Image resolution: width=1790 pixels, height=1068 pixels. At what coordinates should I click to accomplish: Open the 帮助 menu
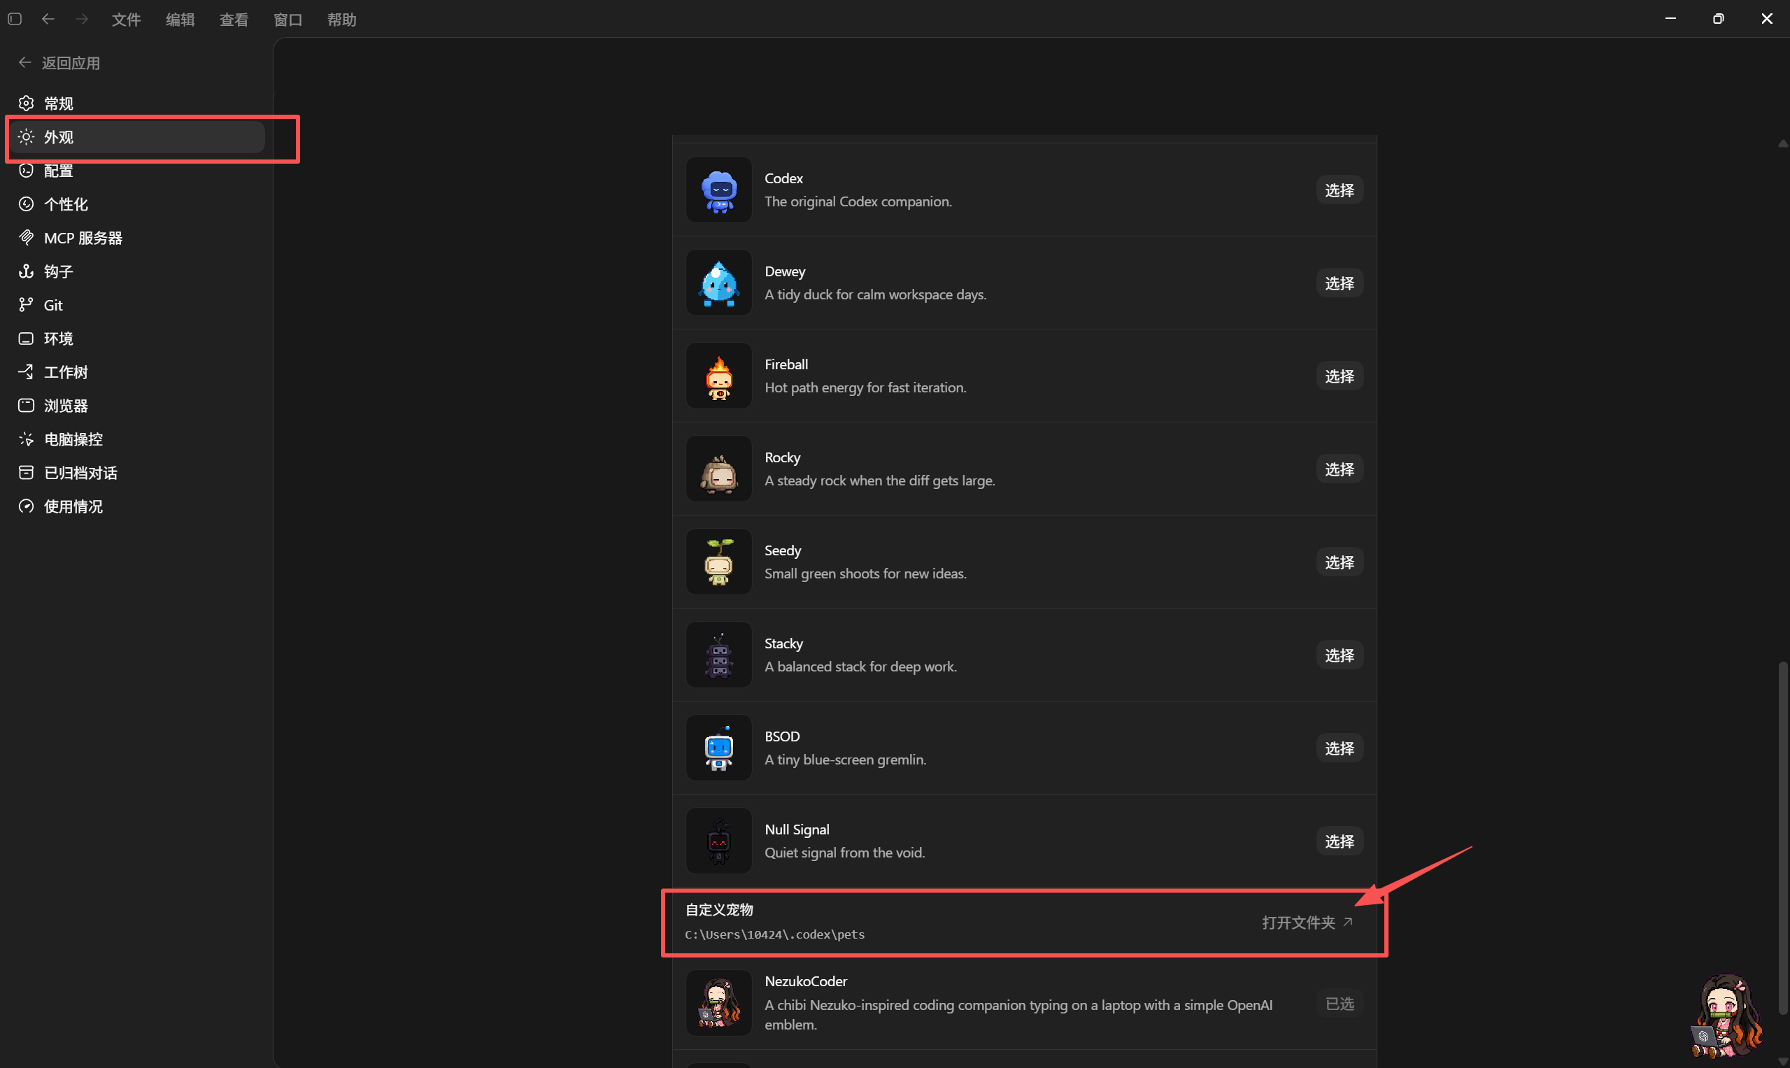click(x=342, y=20)
